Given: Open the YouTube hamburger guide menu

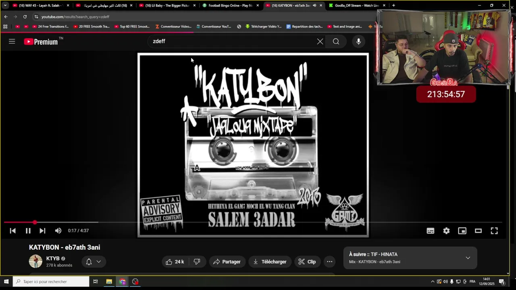Looking at the screenshot, I should click(12, 41).
